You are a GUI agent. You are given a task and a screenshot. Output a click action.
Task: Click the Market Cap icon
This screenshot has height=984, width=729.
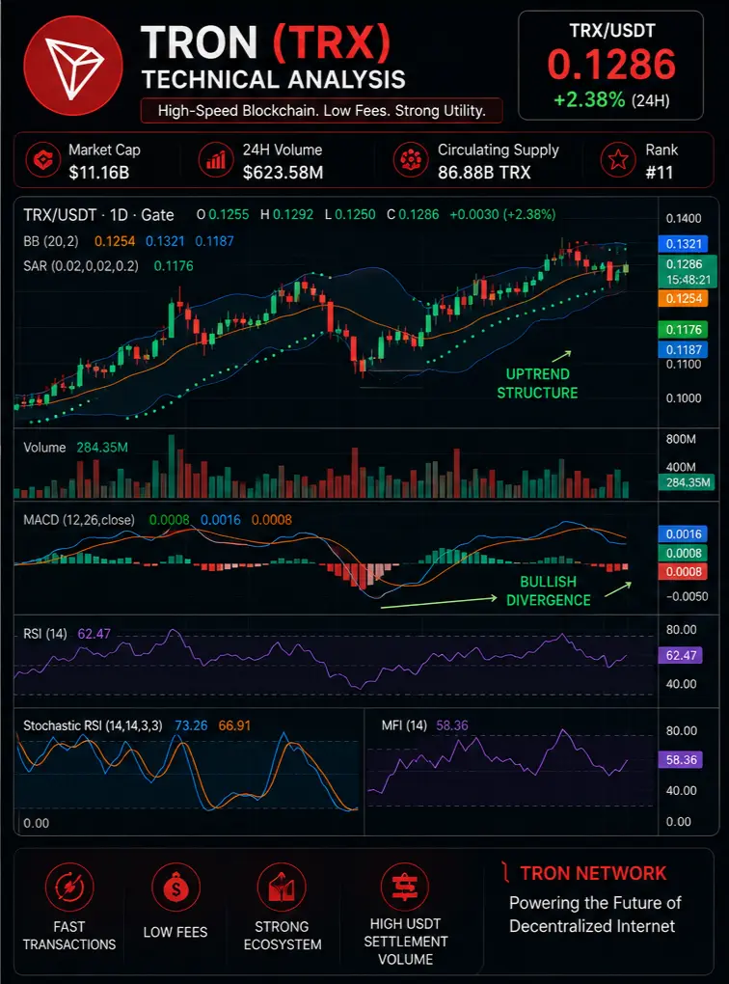click(x=42, y=160)
